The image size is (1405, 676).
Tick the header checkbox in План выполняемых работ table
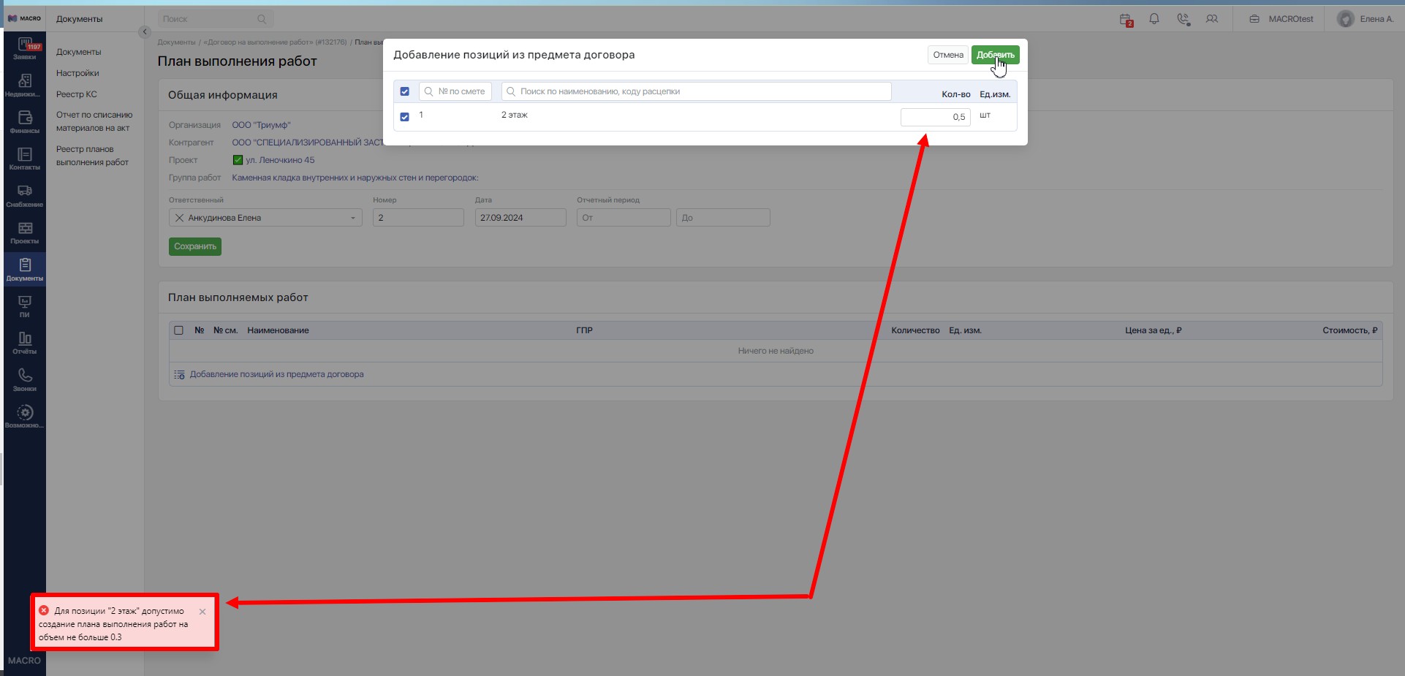click(x=178, y=330)
